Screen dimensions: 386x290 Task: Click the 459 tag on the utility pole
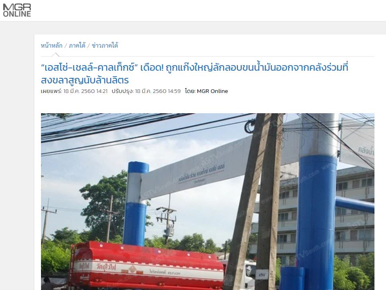click(262, 275)
